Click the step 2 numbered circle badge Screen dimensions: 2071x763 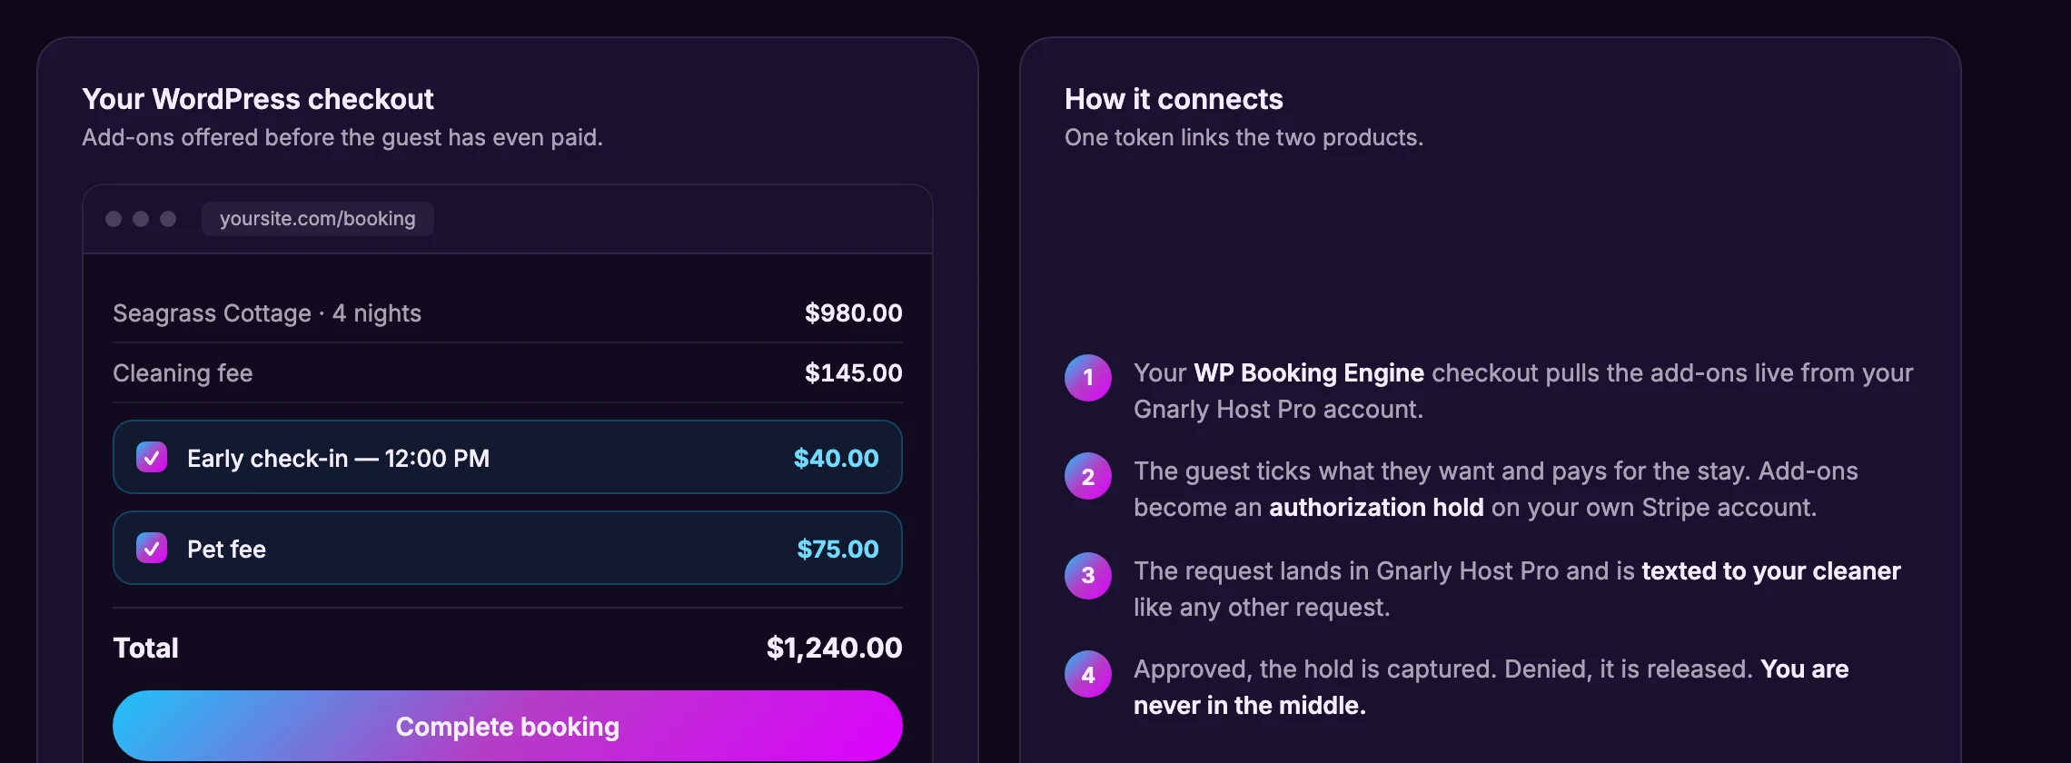point(1088,476)
